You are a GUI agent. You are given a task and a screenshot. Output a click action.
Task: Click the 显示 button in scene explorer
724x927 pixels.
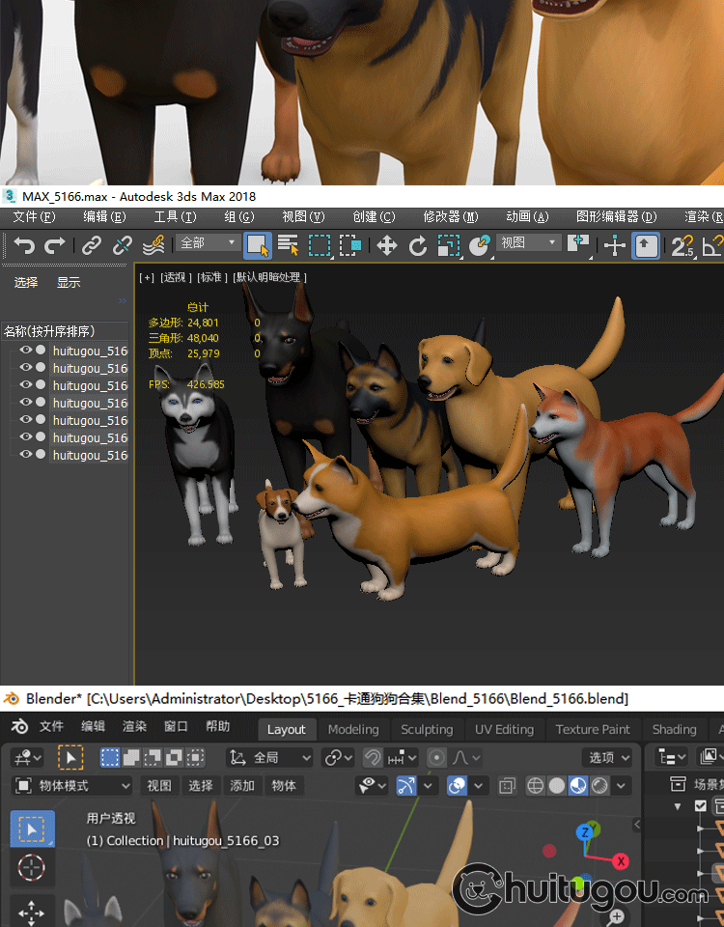pos(69,283)
